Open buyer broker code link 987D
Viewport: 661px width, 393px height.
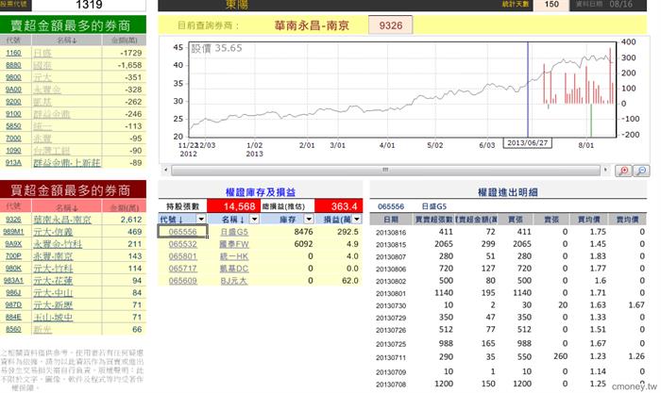(13, 305)
